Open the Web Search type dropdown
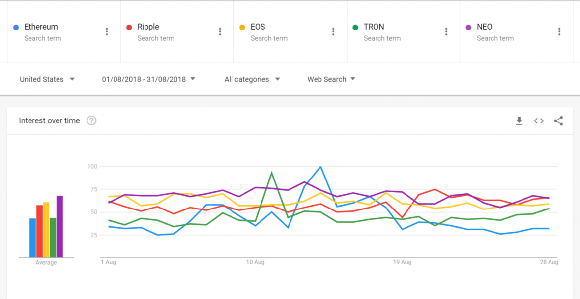Screen dimensions: 580x299 pyautogui.click(x=331, y=79)
